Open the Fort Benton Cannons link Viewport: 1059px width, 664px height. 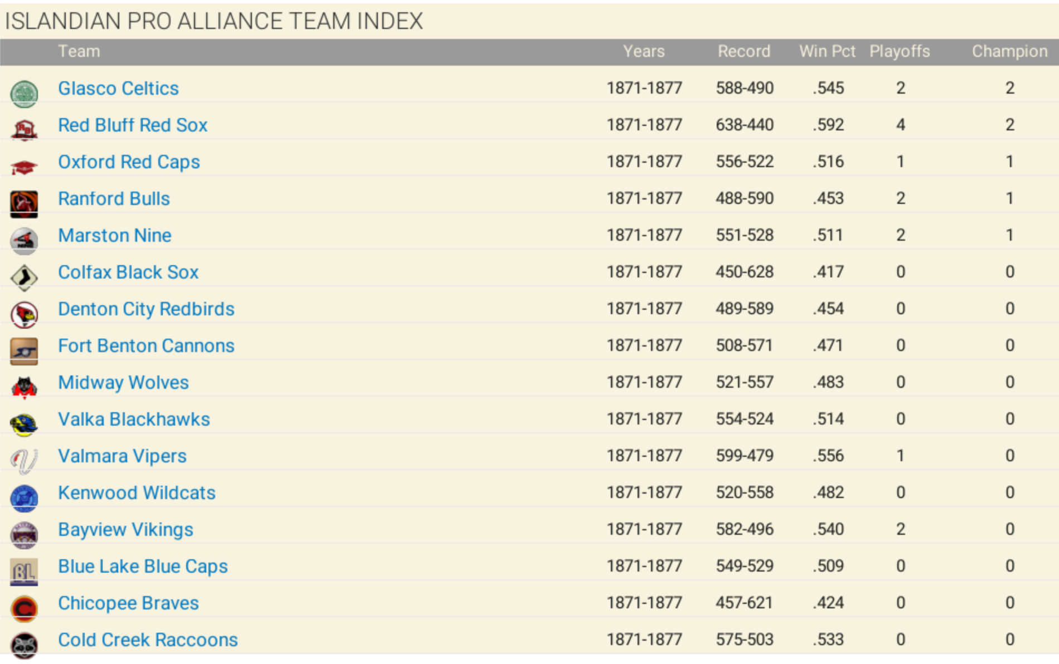[146, 345]
